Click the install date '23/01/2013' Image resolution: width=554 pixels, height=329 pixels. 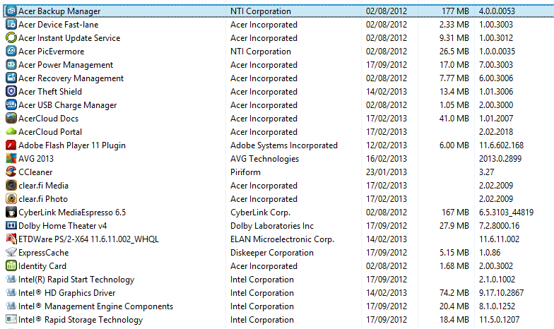(x=387, y=172)
